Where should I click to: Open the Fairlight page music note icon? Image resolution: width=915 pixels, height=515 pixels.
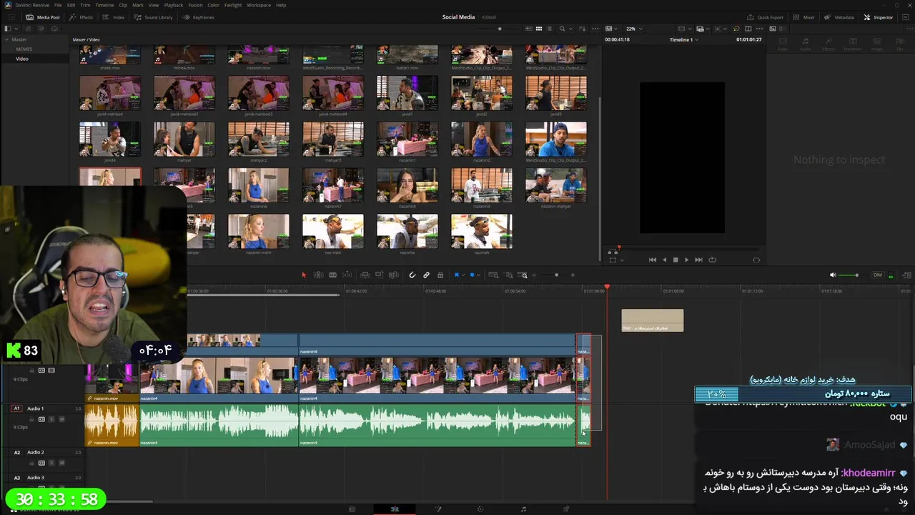523,509
